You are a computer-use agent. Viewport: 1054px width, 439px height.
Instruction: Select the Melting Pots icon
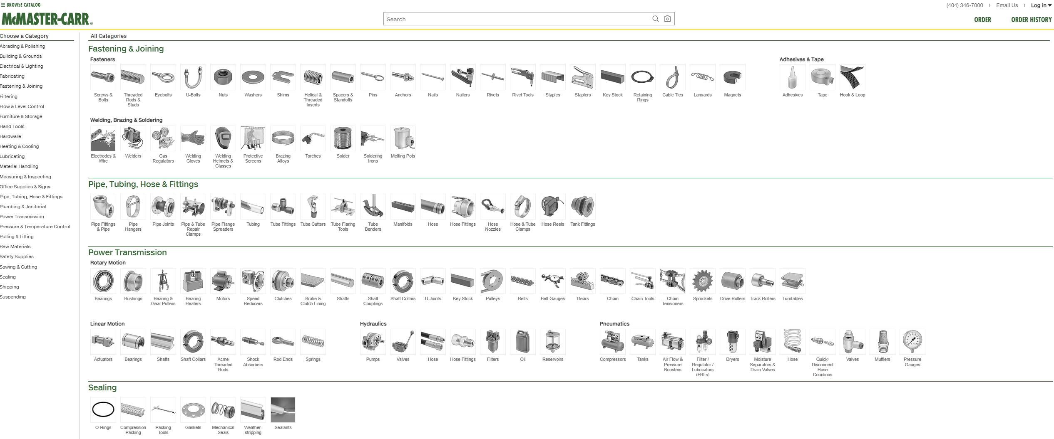(x=403, y=138)
